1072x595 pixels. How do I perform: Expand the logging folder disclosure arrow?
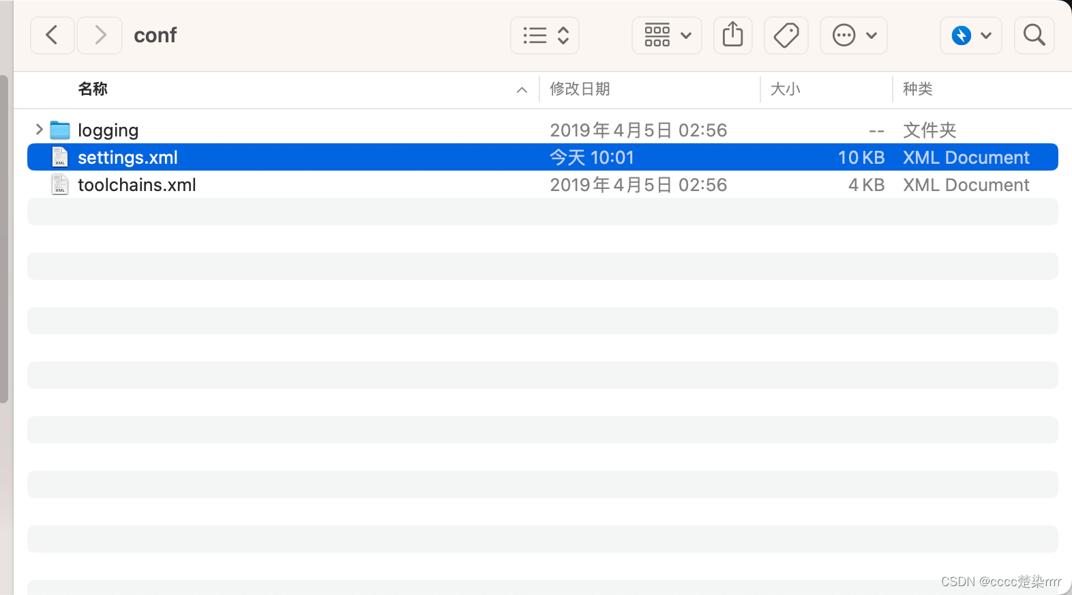click(x=39, y=129)
